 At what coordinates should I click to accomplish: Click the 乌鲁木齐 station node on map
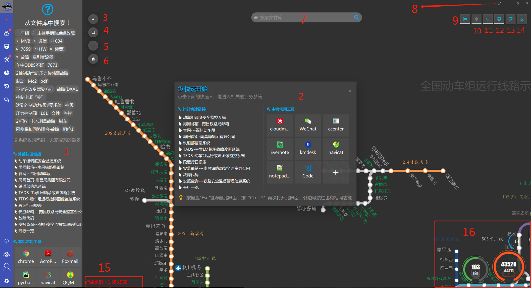tap(88, 79)
